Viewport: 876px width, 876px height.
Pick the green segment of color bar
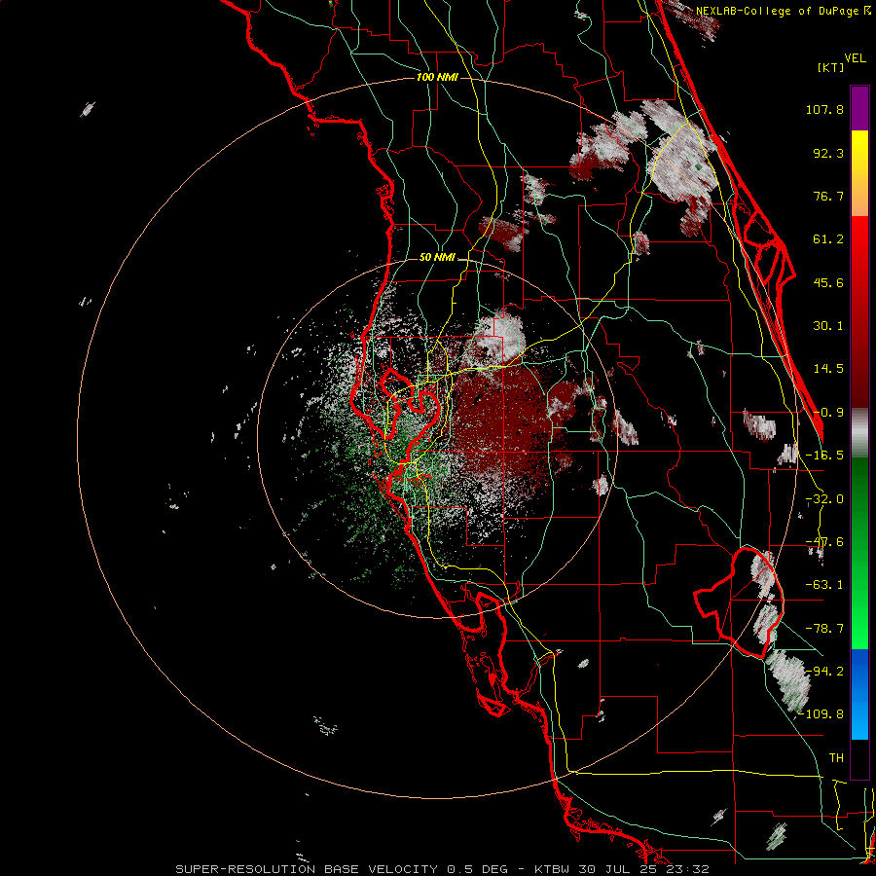click(x=859, y=553)
